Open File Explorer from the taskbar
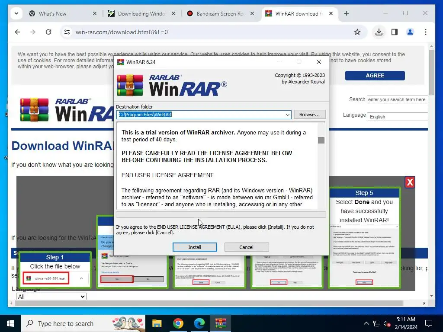This screenshot has height=332, width=443. (157, 323)
